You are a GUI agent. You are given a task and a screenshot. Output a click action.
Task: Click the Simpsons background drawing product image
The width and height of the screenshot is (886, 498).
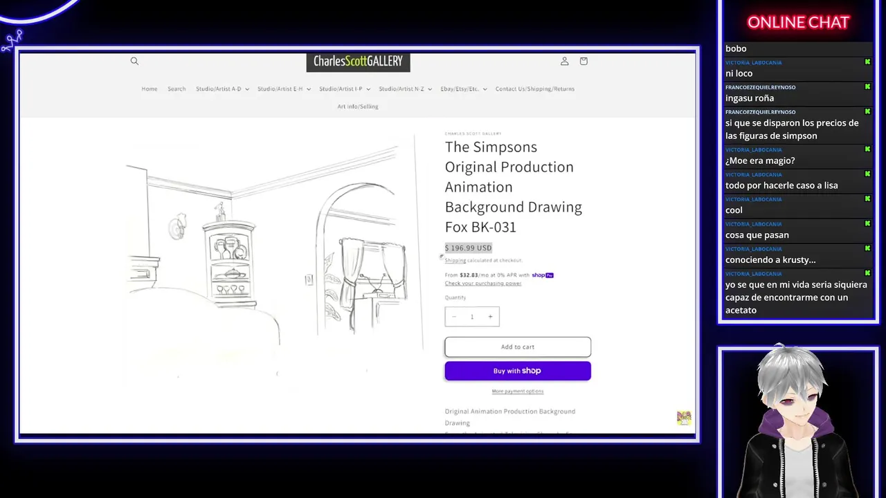(x=274, y=256)
